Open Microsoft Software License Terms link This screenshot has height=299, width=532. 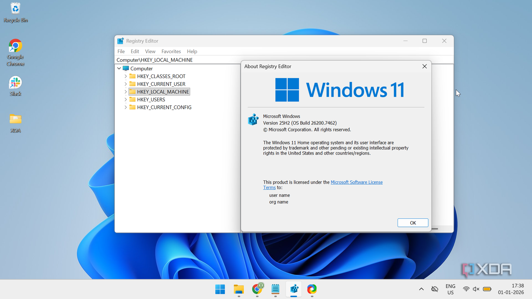click(x=356, y=182)
